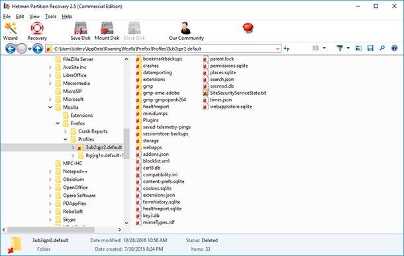The height and width of the screenshot is (256, 404).
Task: Click the filter funnel icon
Action: 340,48
